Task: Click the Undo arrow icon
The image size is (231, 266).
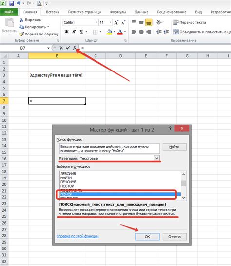Action: (19, 3)
